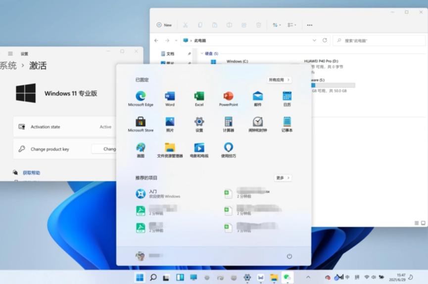Open the user account avatar in Start menu
The width and height of the screenshot is (428, 284).
tap(141, 256)
